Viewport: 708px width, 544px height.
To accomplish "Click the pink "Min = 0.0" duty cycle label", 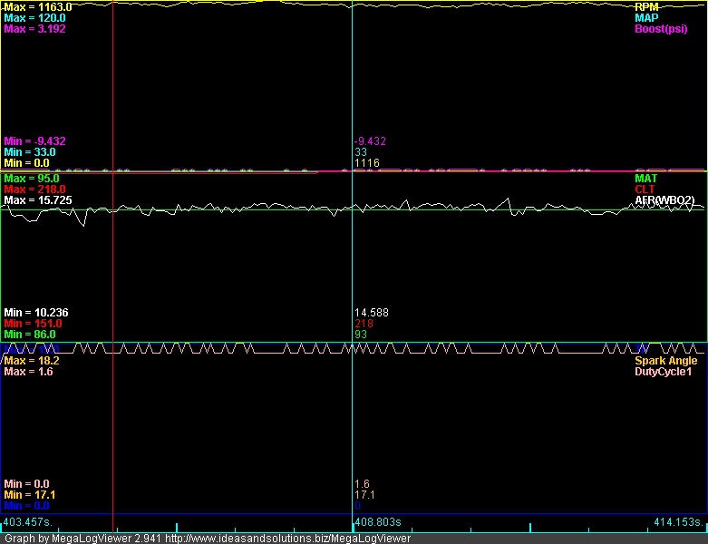I will [x=26, y=484].
